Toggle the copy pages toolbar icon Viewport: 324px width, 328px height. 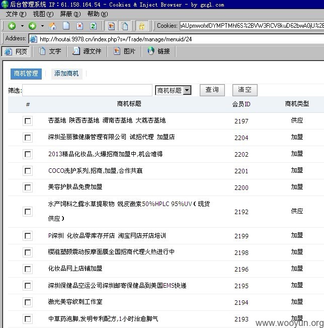point(124,26)
